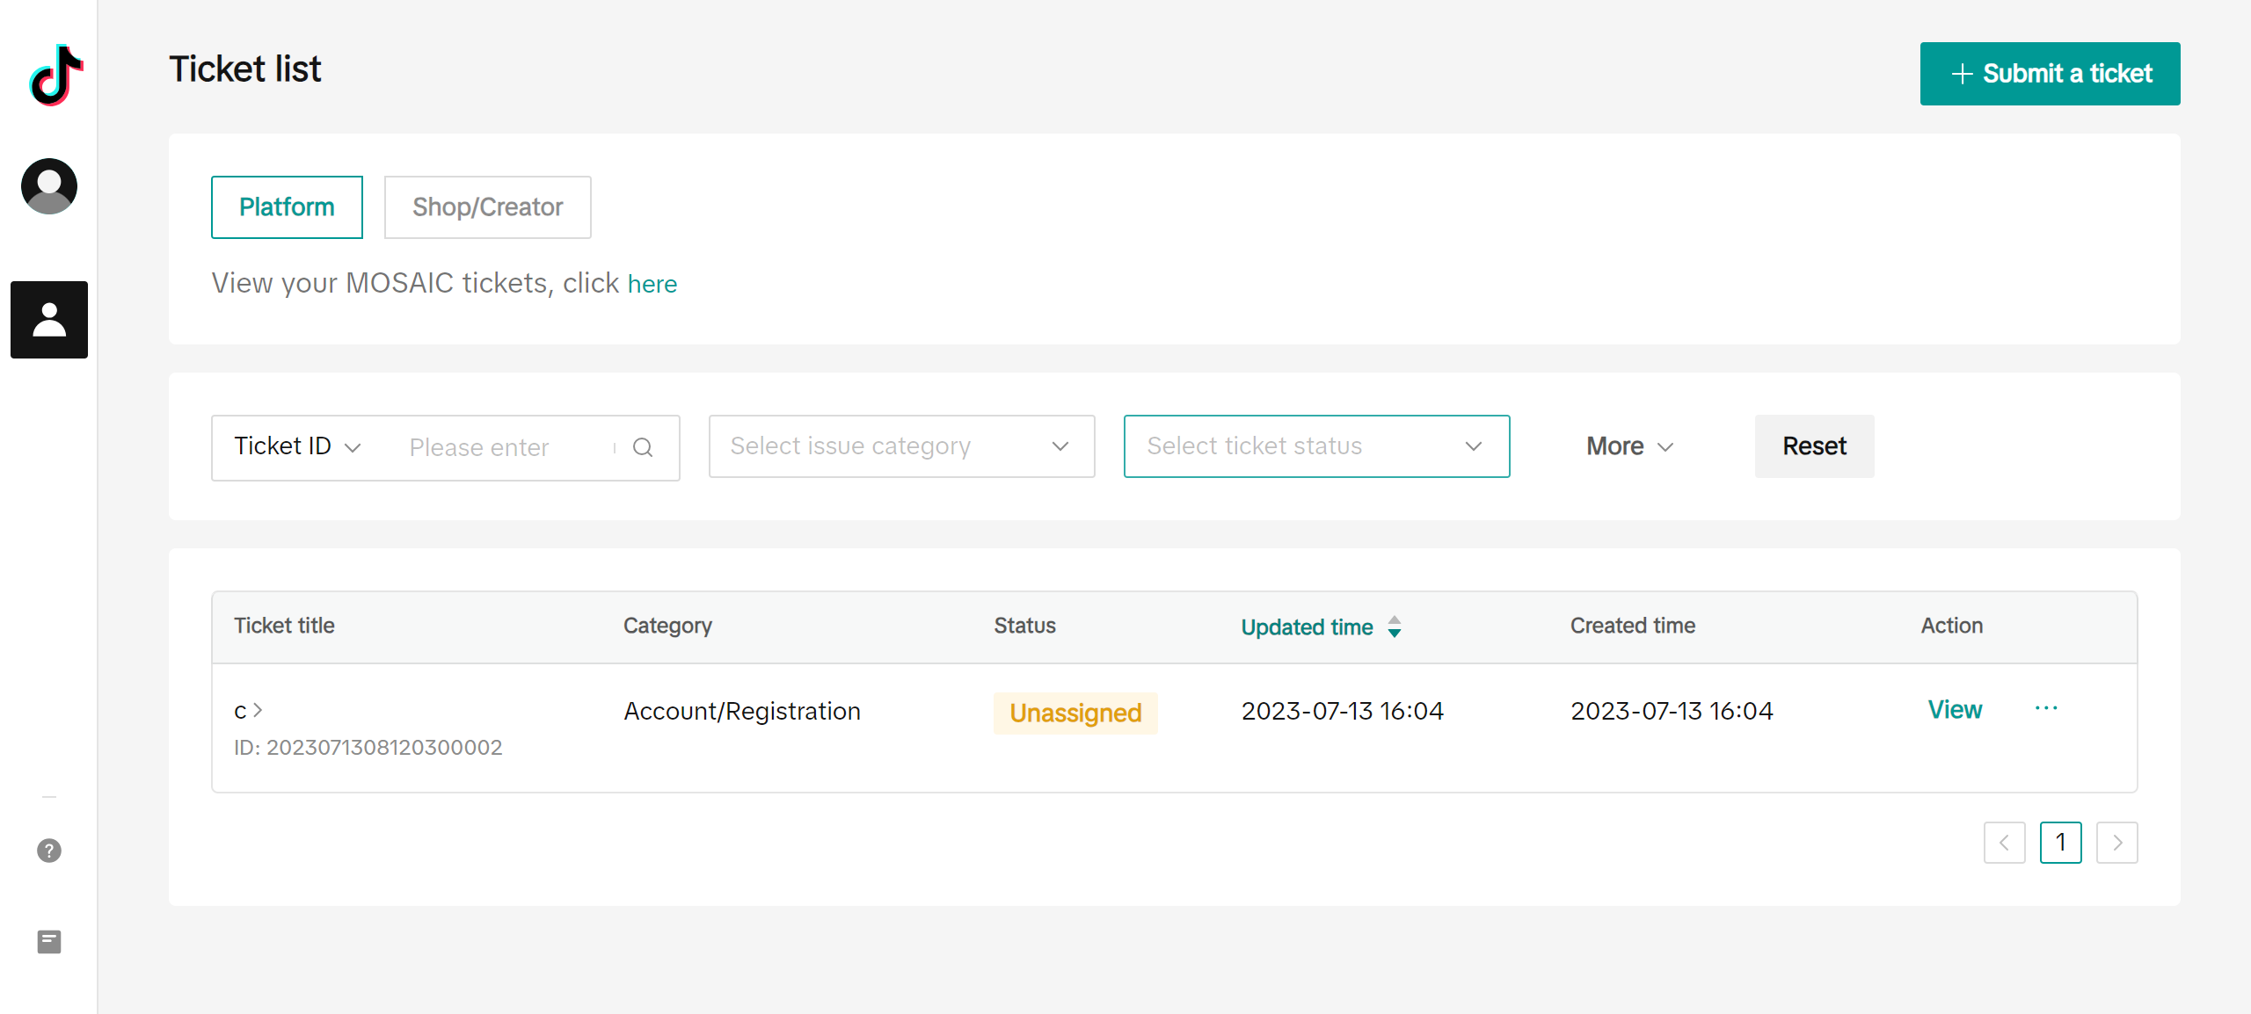2251x1014 pixels.
Task: Expand the More filters option
Action: [x=1630, y=446]
